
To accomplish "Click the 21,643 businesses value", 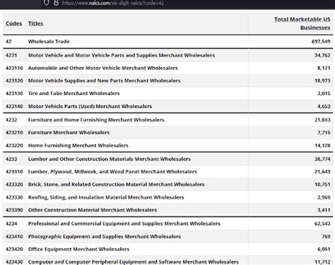I will pyautogui.click(x=322, y=172).
